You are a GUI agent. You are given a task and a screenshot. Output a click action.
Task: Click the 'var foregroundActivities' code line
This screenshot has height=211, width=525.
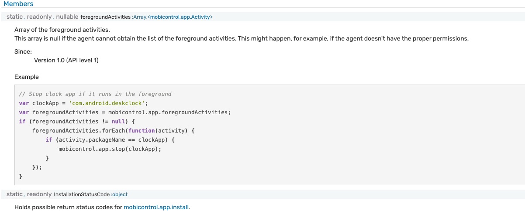click(124, 112)
